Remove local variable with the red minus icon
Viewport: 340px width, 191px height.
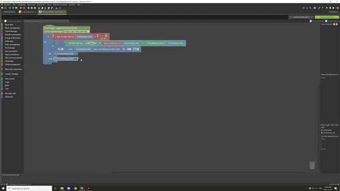337,24
